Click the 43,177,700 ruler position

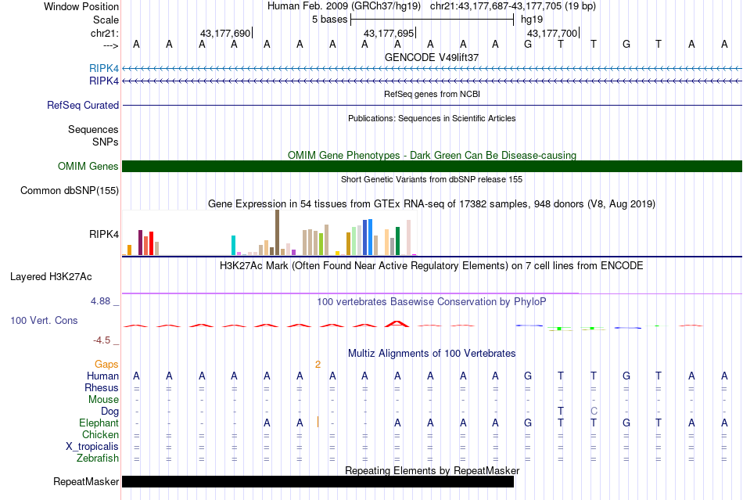[x=552, y=33]
